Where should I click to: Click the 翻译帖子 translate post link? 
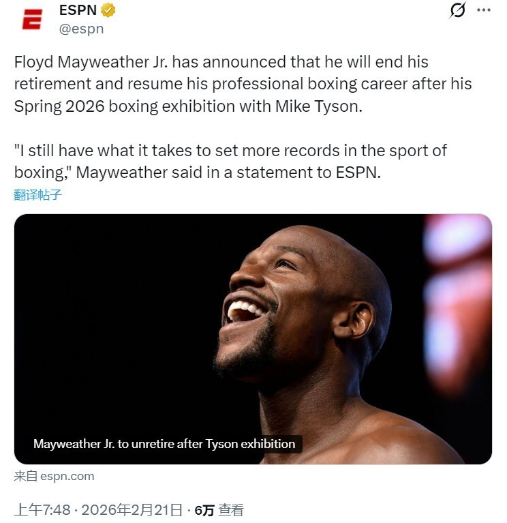coord(38,194)
